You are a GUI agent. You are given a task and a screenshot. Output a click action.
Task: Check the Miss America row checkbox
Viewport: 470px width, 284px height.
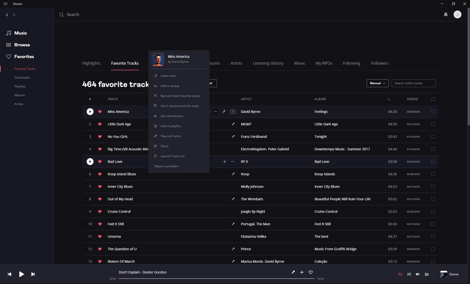[433, 112]
